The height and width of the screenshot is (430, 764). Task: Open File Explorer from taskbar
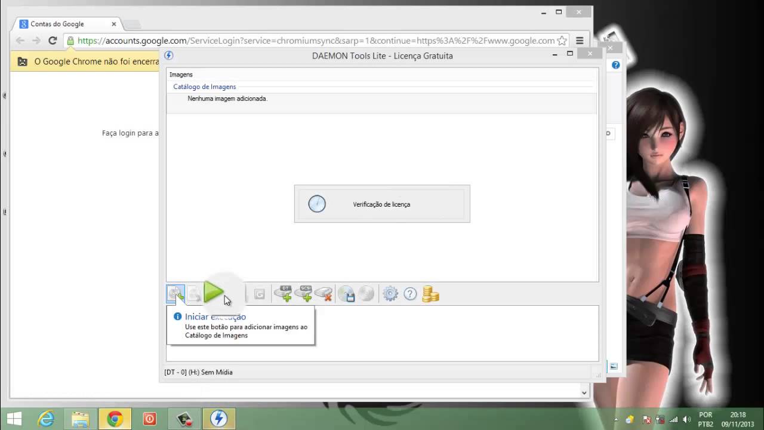(80, 419)
